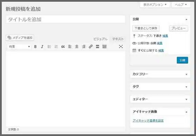Insert a bulleted list
Screen dimensions: 196x136
[x=49, y=47]
